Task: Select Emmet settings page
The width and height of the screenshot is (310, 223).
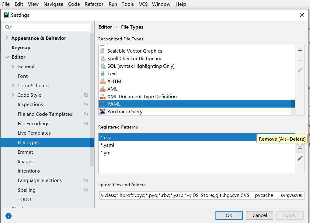Action: pos(26,152)
